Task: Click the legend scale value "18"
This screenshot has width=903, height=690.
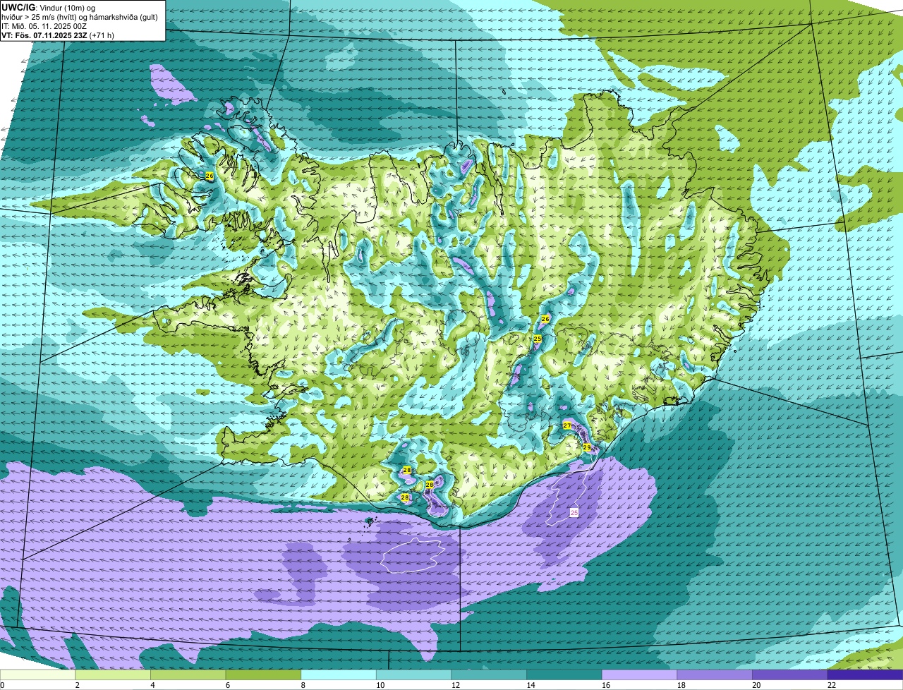Action: [681, 685]
